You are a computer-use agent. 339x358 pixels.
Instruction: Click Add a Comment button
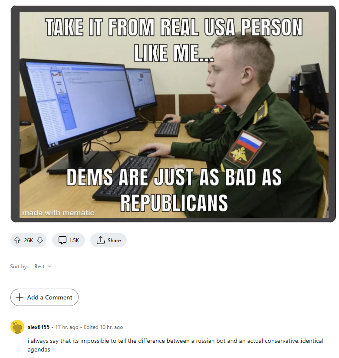tap(44, 297)
